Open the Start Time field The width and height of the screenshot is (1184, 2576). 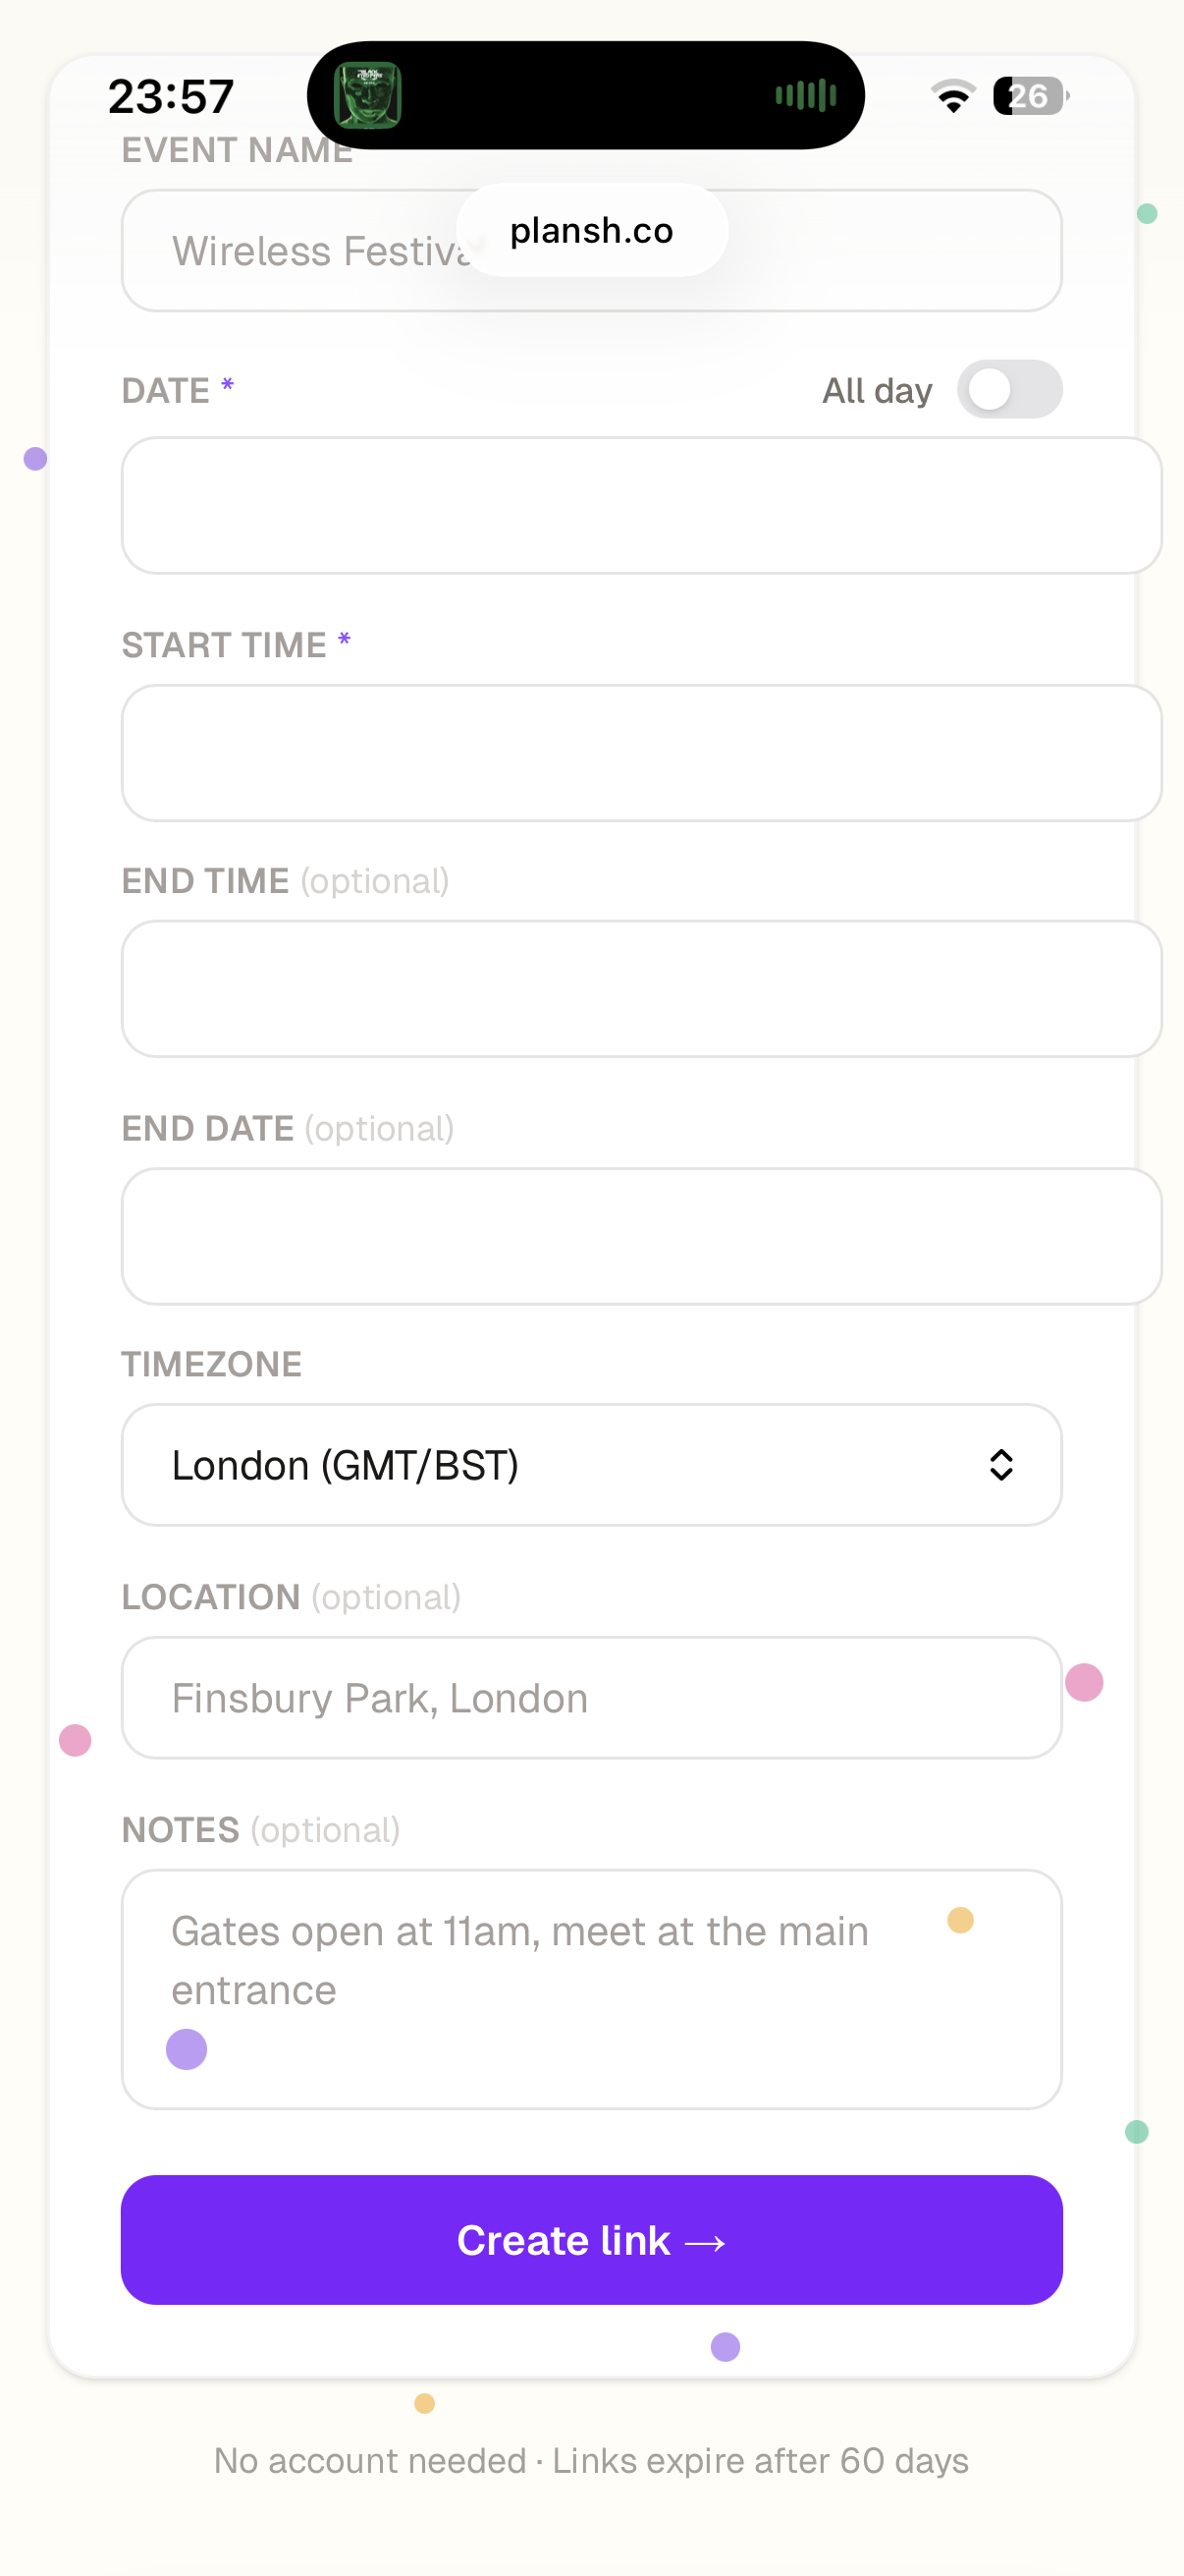point(639,753)
